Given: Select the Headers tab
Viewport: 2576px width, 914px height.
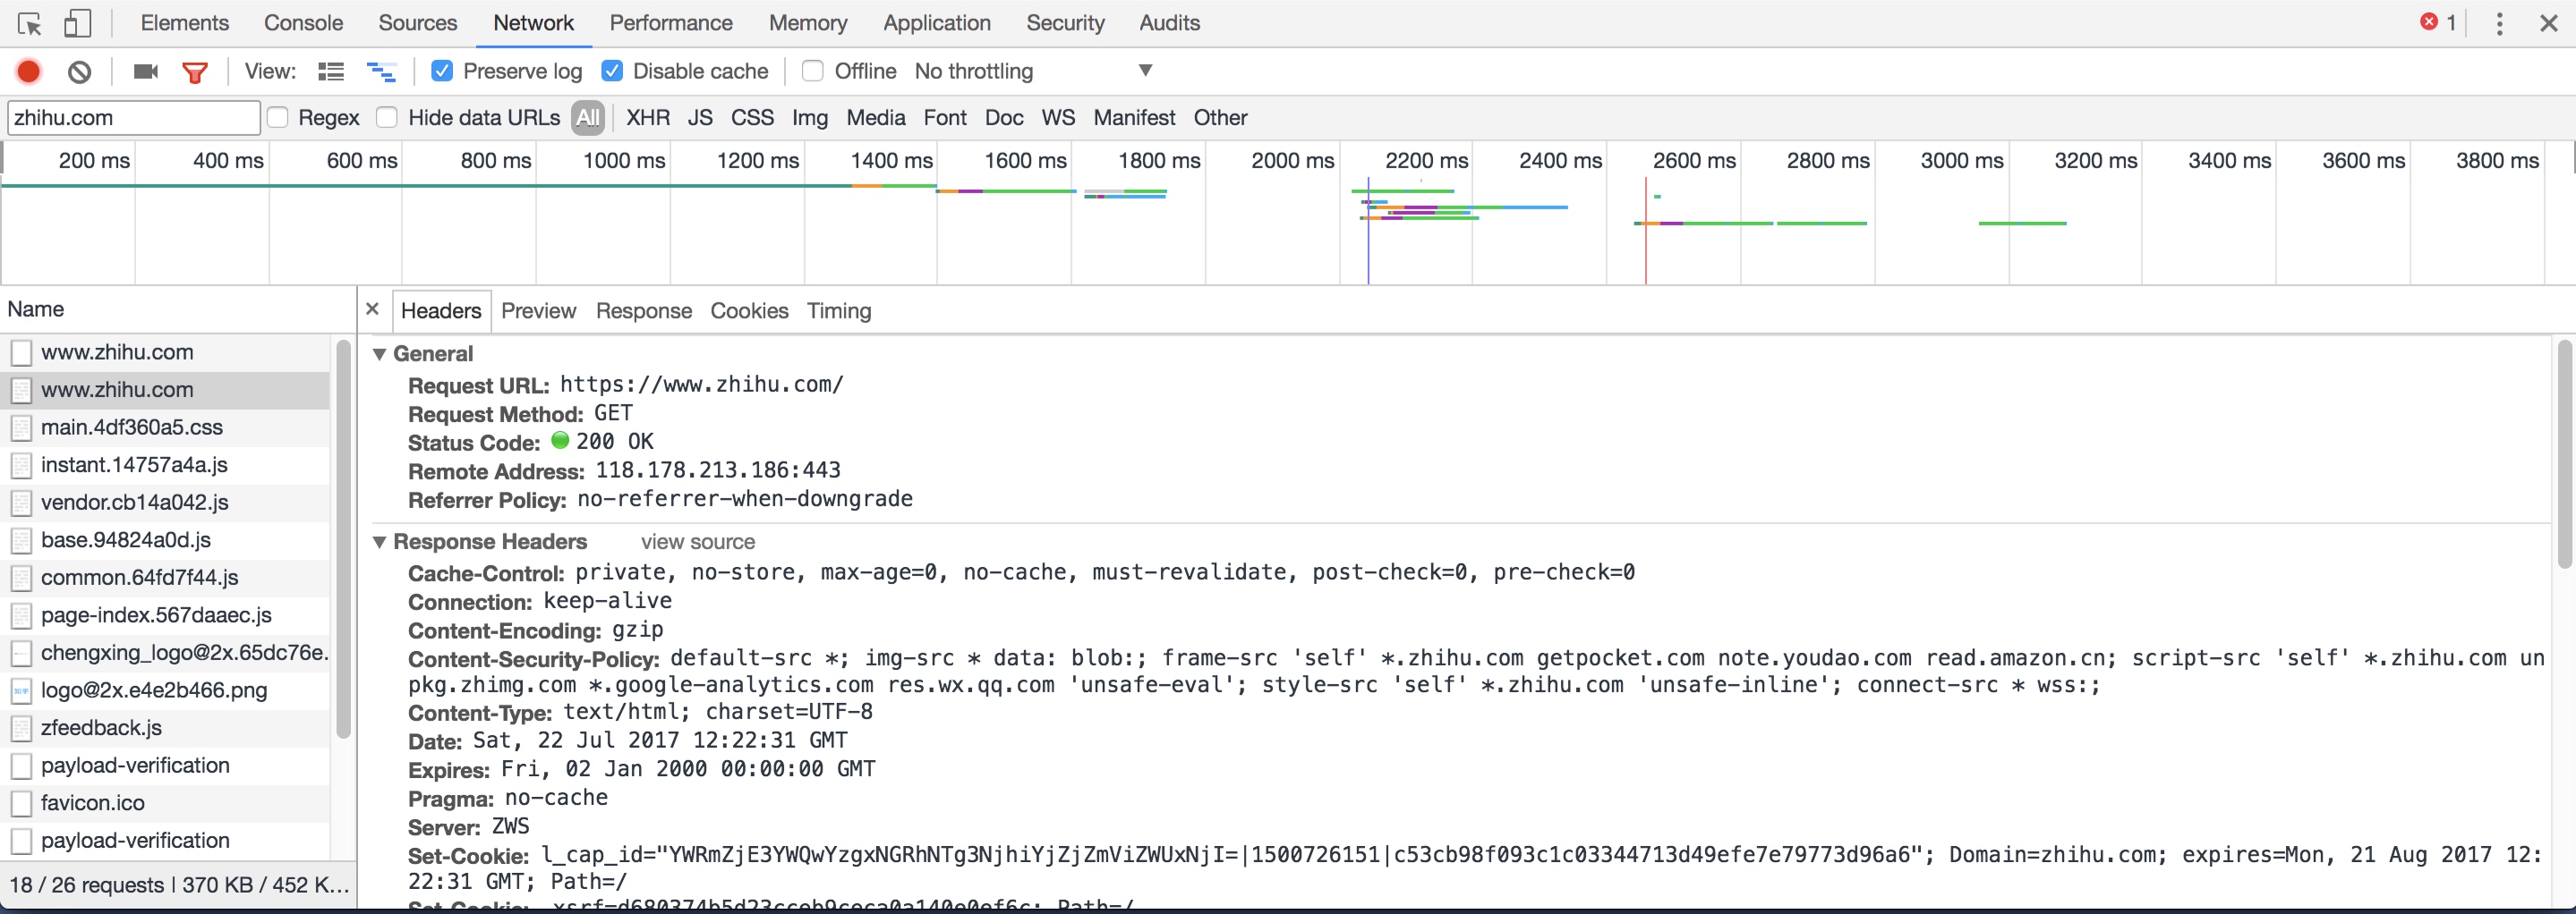Looking at the screenshot, I should [441, 310].
